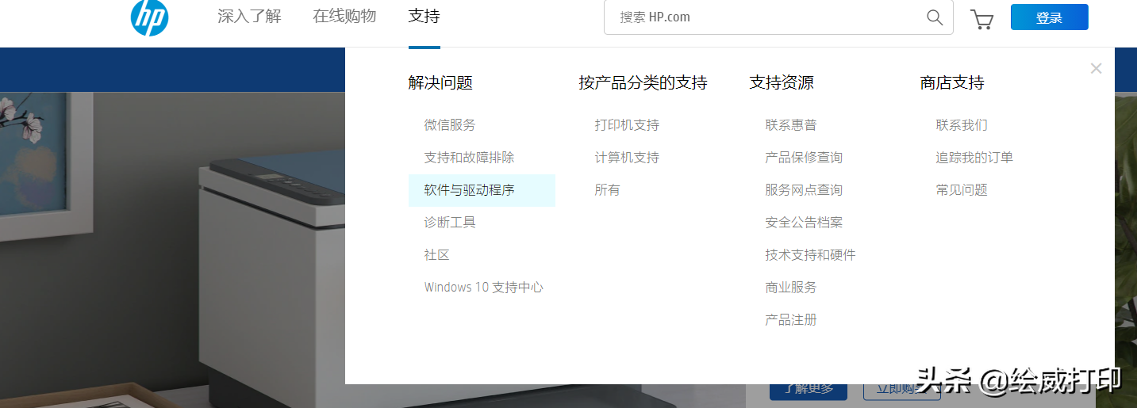Screen dimensions: 1137x408
Task: Select 软件与驱动程序 link
Action: (470, 190)
